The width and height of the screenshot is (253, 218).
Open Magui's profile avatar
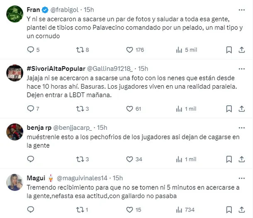(x=15, y=182)
